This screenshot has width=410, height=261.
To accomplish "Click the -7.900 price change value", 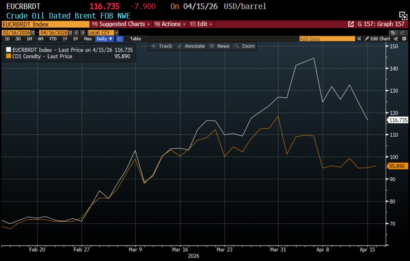I will (x=143, y=6).
